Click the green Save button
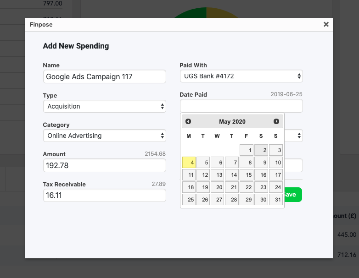The height and width of the screenshot is (278, 359). [293, 195]
